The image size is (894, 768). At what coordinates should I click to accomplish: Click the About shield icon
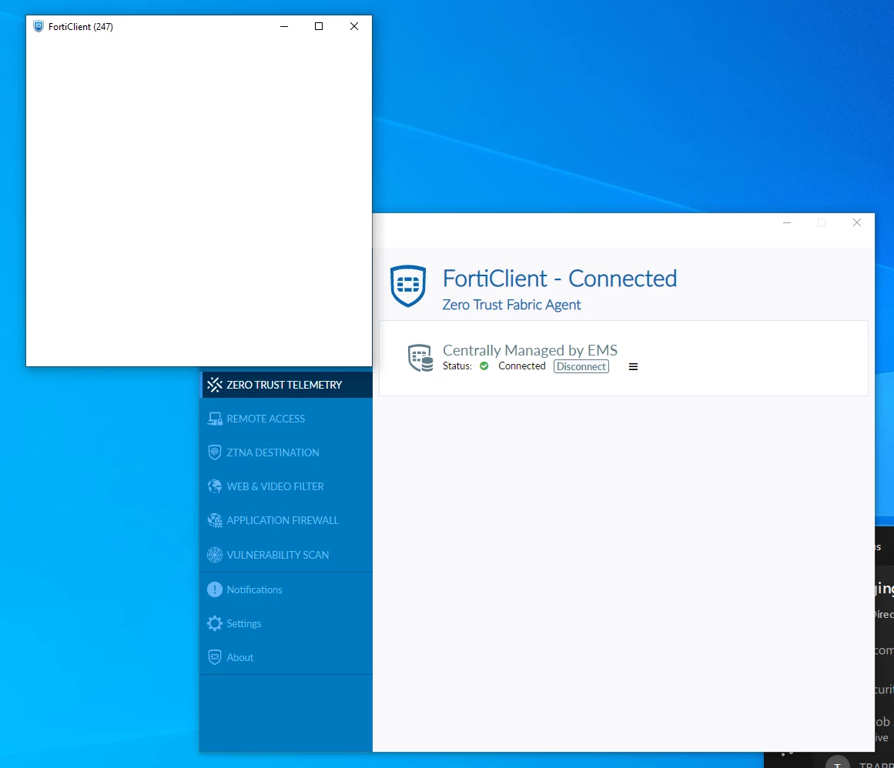coord(214,657)
